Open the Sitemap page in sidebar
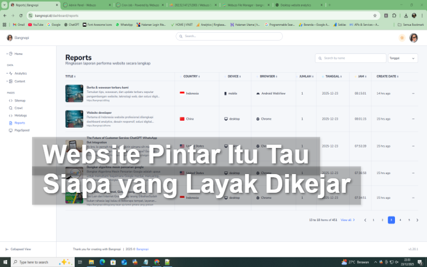This screenshot has width=427, height=267. [20, 100]
